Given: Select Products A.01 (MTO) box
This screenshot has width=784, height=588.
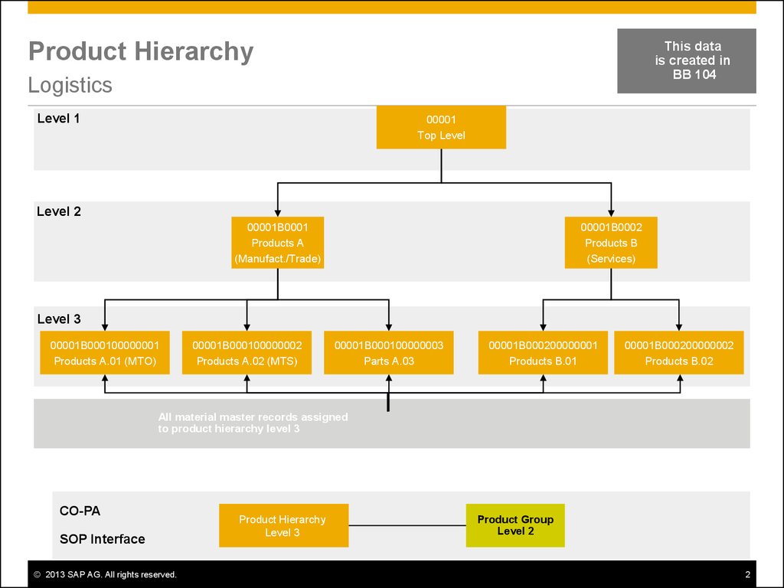Looking at the screenshot, I should coord(105,352).
